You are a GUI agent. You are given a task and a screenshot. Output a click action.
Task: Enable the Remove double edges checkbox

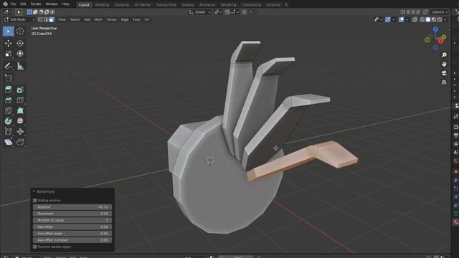click(35, 247)
